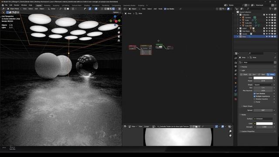The width and height of the screenshot is (279, 157).
Task: Select the green node in node editor
Action: tap(159, 46)
